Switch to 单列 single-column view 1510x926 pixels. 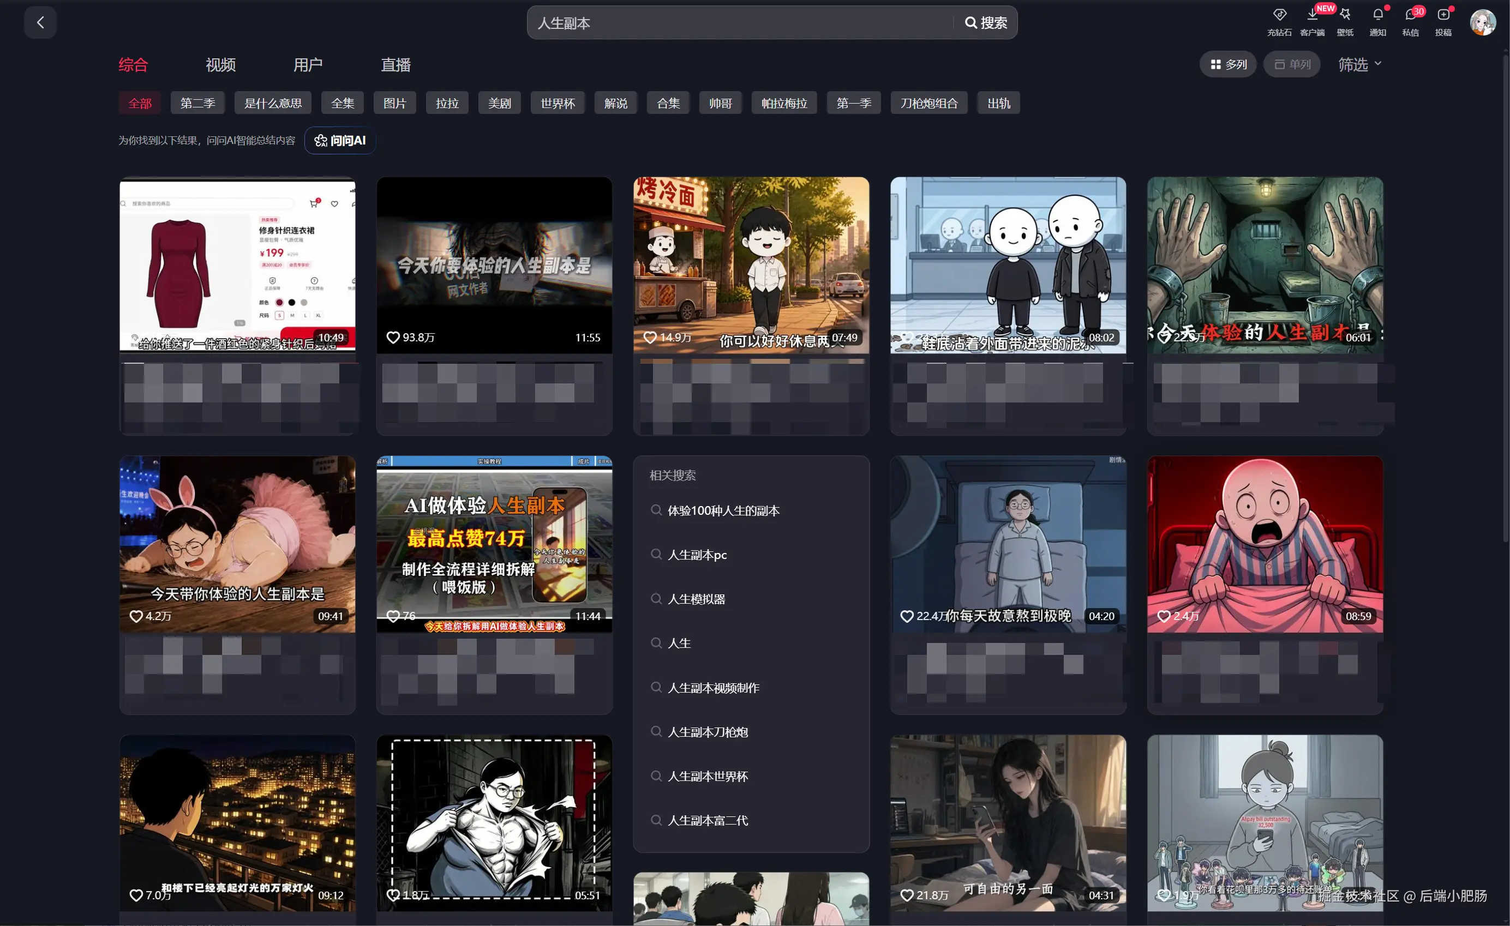[x=1292, y=64]
